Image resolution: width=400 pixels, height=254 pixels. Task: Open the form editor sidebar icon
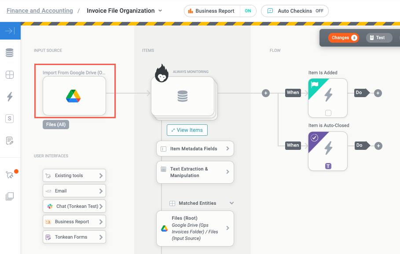pos(10,141)
